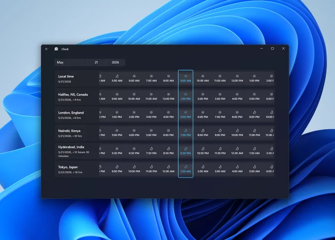Viewport: 335px width, 240px height.
Task: Select moon icon at 7:30 PM in Hyderabad row
Action: (151, 149)
